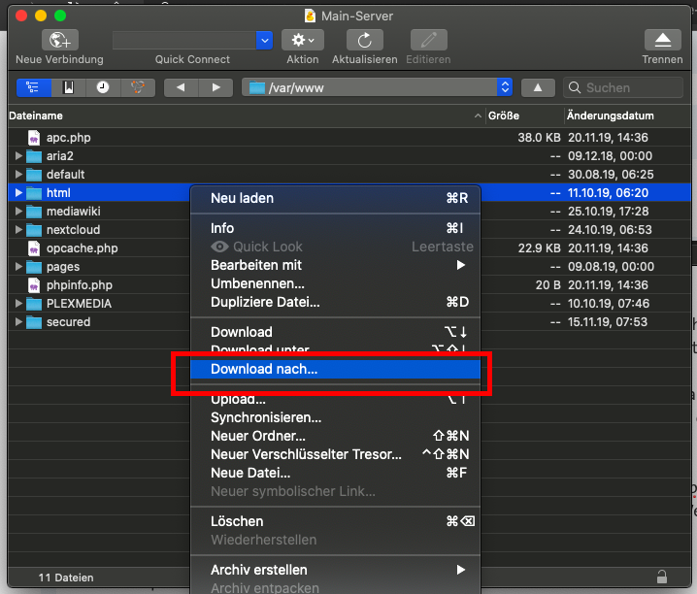The width and height of the screenshot is (697, 594).
Task: Click the Neue Verbindung globe icon
Action: pyautogui.click(x=59, y=40)
